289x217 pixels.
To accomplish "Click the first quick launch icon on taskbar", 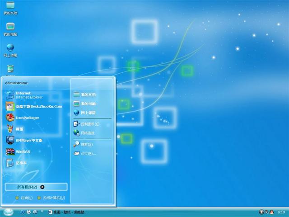I will (x=23, y=212).
